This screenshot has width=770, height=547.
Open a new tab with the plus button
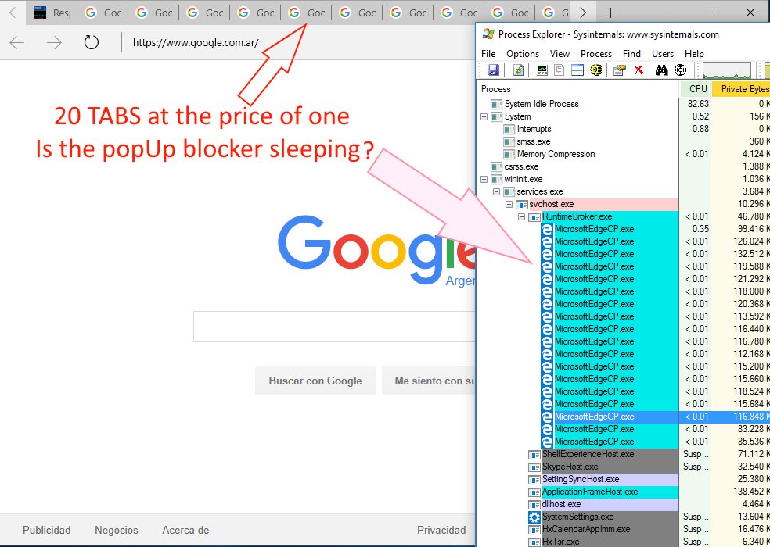coord(610,13)
